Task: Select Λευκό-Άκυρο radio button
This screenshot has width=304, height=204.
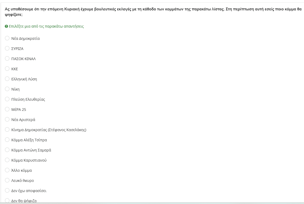Action: tap(7, 181)
